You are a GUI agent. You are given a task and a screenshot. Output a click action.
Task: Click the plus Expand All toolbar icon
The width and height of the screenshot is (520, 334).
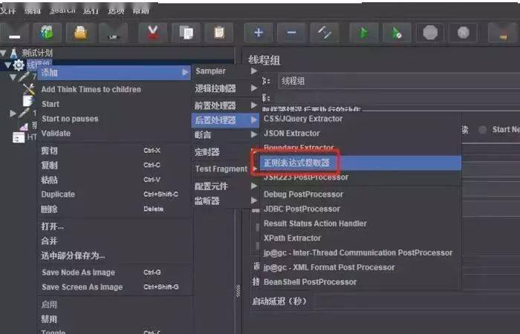pyautogui.click(x=259, y=33)
